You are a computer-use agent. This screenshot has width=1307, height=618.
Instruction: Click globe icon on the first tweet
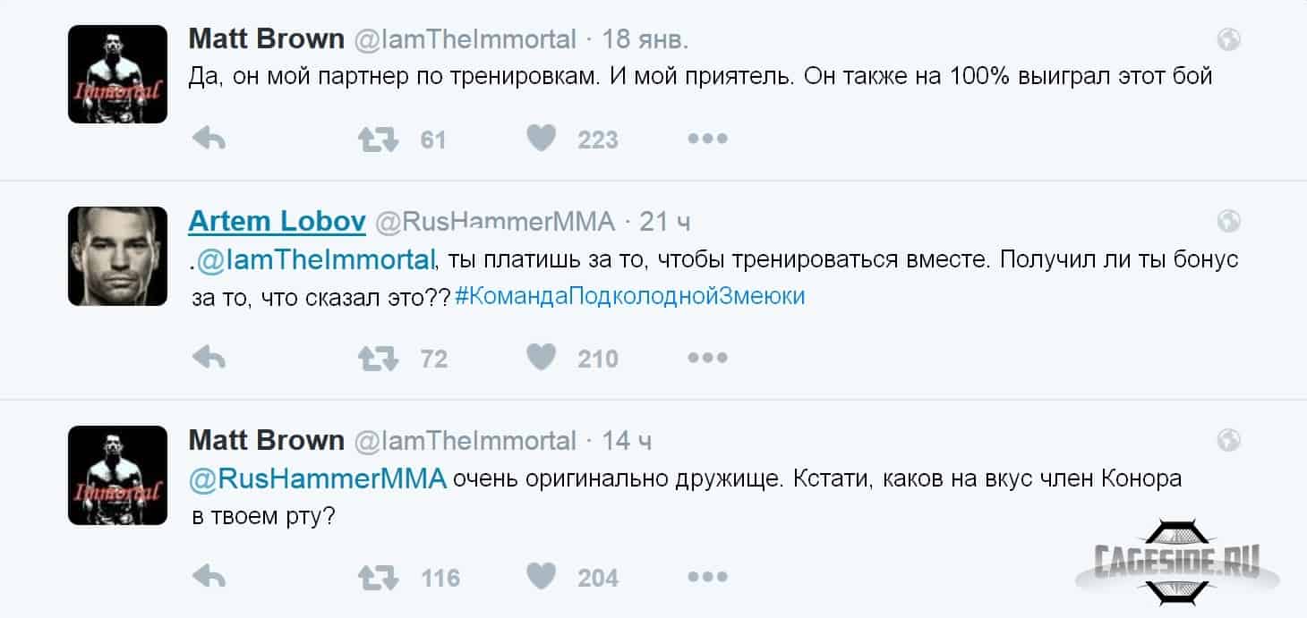tap(1229, 38)
